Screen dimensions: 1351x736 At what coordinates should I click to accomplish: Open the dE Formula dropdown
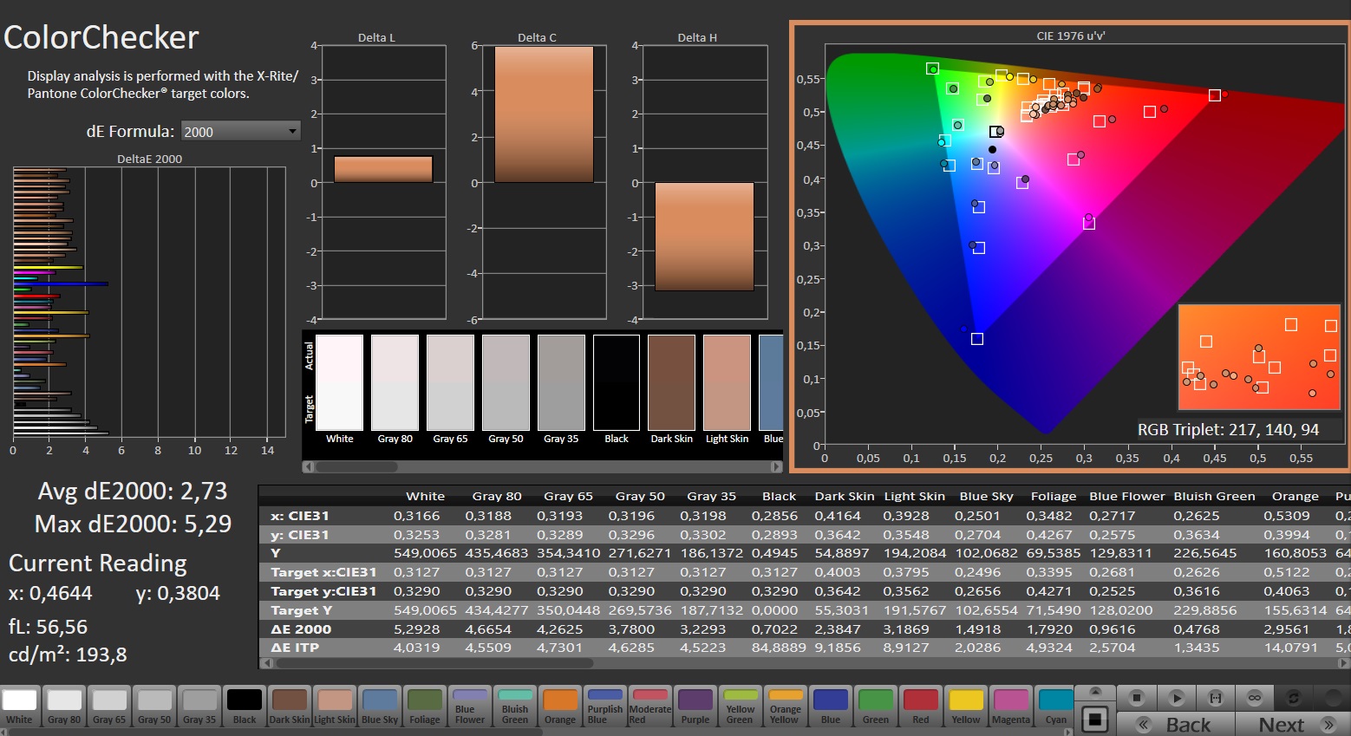tap(240, 132)
